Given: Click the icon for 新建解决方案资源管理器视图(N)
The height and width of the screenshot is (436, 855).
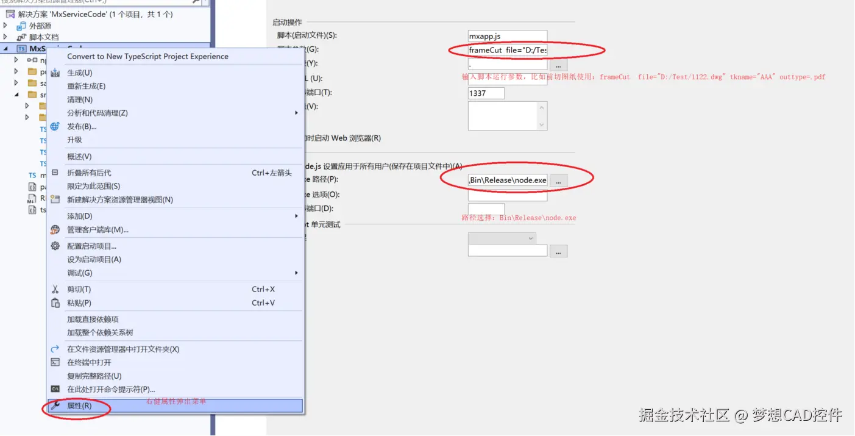Looking at the screenshot, I should (55, 200).
